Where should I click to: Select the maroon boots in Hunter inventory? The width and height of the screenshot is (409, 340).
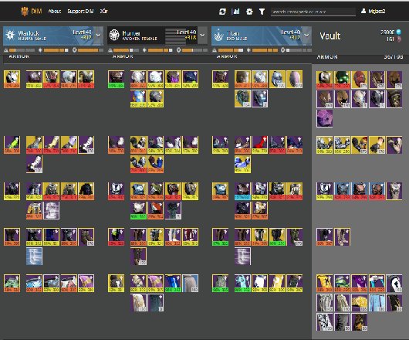(x=191, y=237)
